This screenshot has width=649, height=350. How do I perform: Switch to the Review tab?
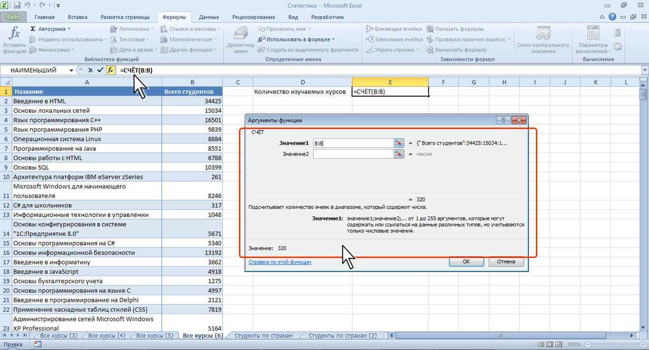[254, 17]
